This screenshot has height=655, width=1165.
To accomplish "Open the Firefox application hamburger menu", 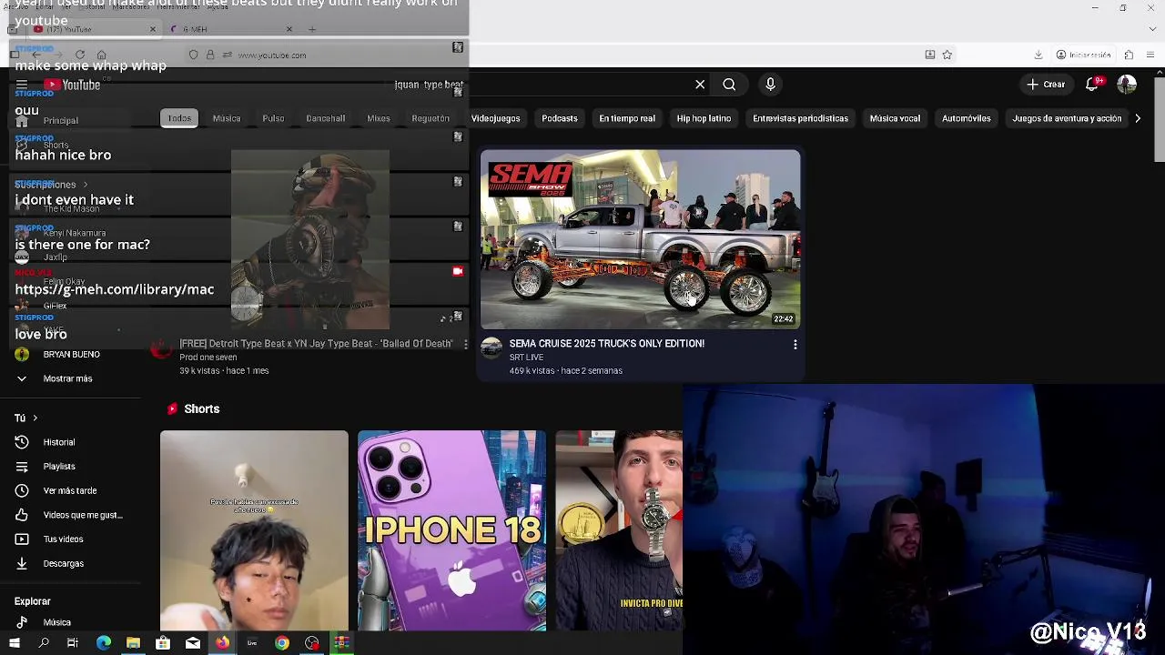I will point(1149,55).
